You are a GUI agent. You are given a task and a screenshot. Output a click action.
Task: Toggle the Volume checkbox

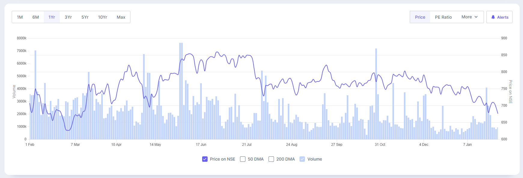pyautogui.click(x=302, y=159)
